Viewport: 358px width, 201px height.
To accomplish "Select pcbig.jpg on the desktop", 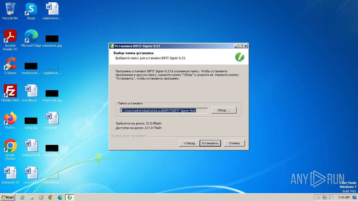I will (31, 123).
